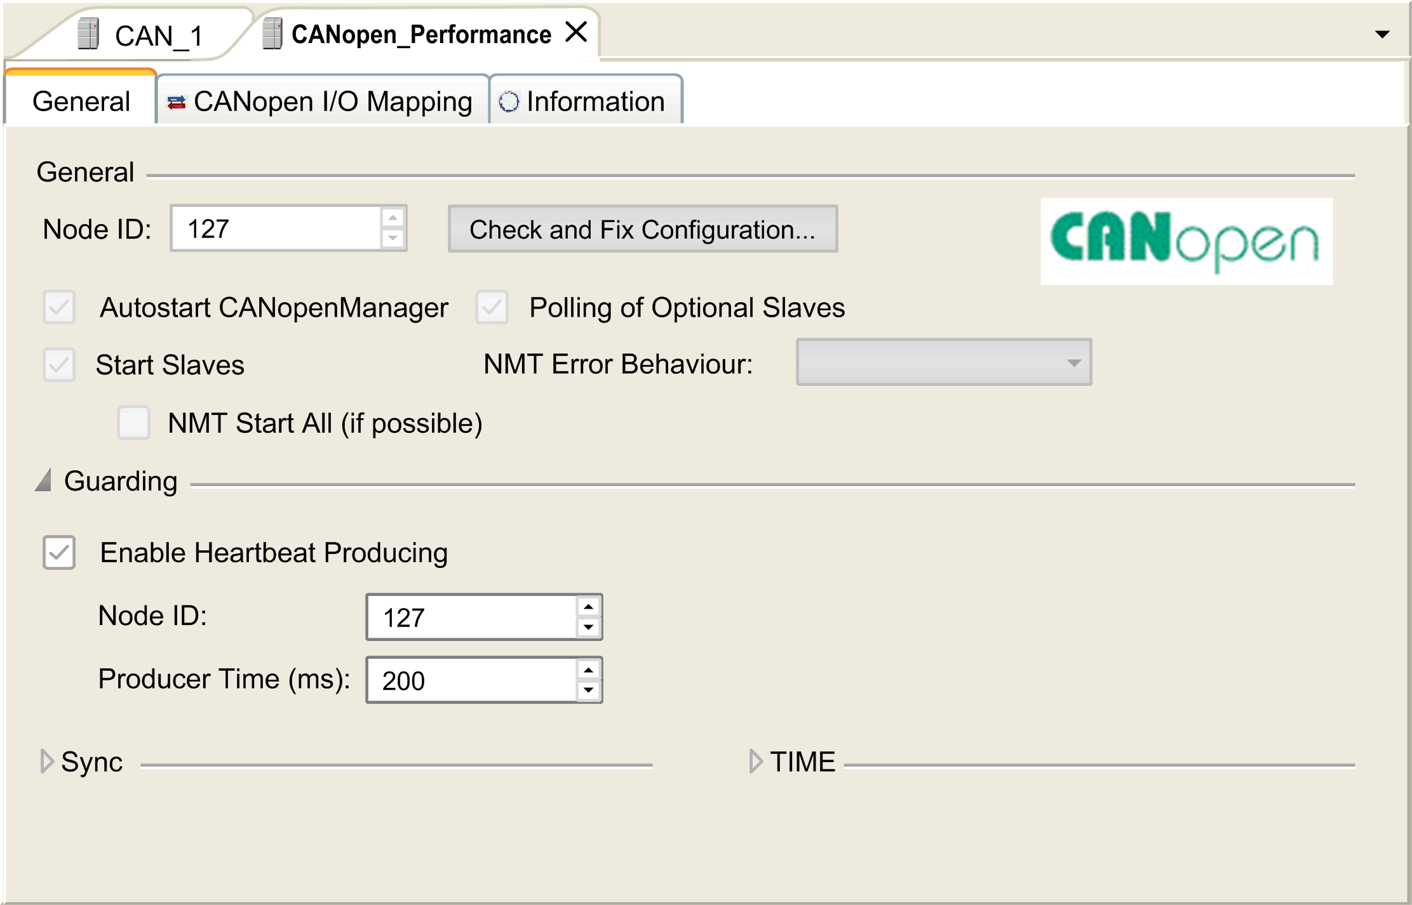Enable NMT Start All (if possible)
Viewport: 1412px width, 905px height.
point(133,423)
